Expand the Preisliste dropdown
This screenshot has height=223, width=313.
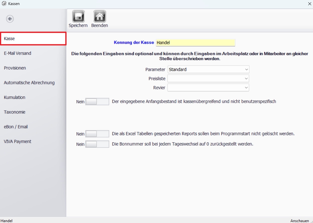[208, 79]
